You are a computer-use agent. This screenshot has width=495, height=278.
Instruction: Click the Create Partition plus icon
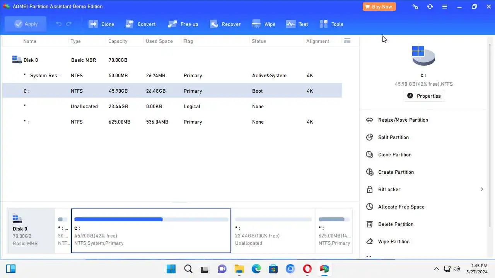point(370,172)
